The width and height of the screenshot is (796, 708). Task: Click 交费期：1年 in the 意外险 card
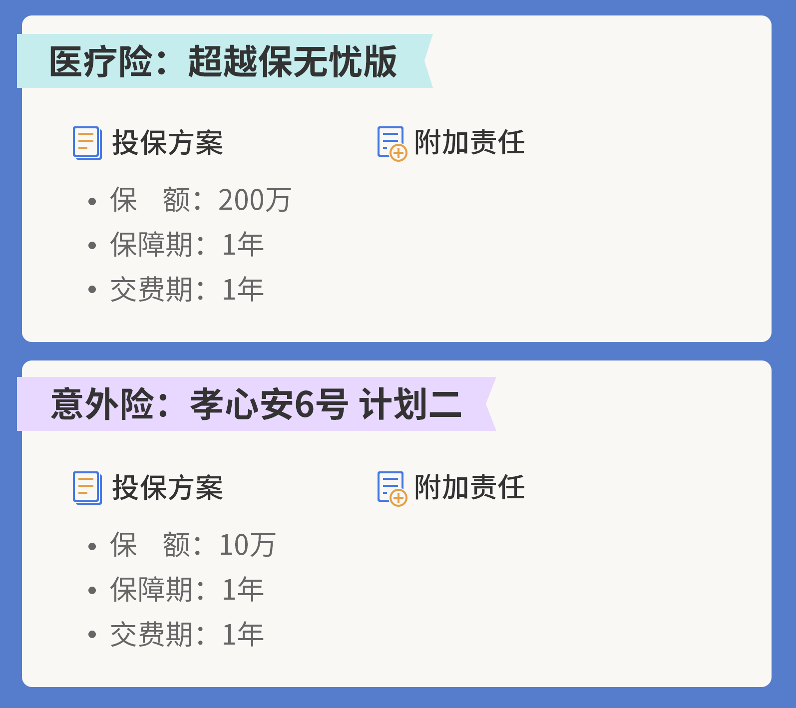click(x=187, y=635)
